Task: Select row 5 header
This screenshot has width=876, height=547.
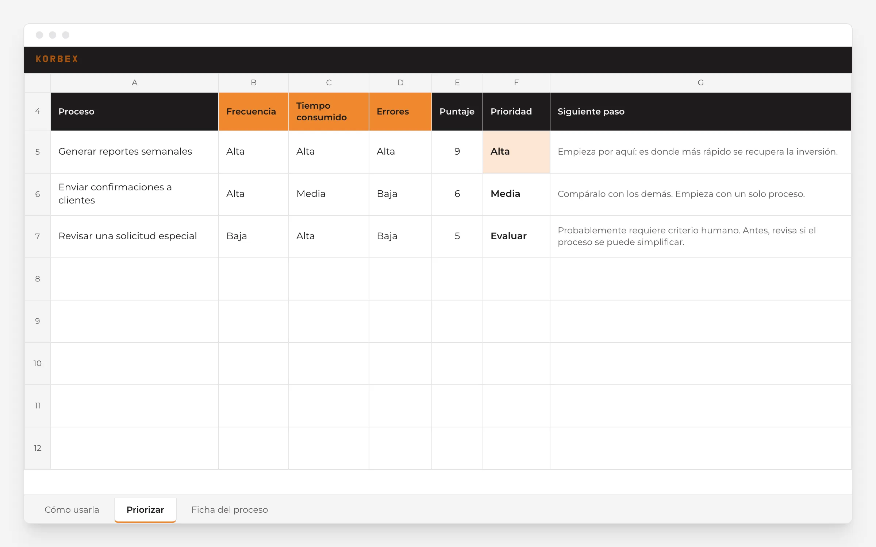Action: tap(38, 152)
